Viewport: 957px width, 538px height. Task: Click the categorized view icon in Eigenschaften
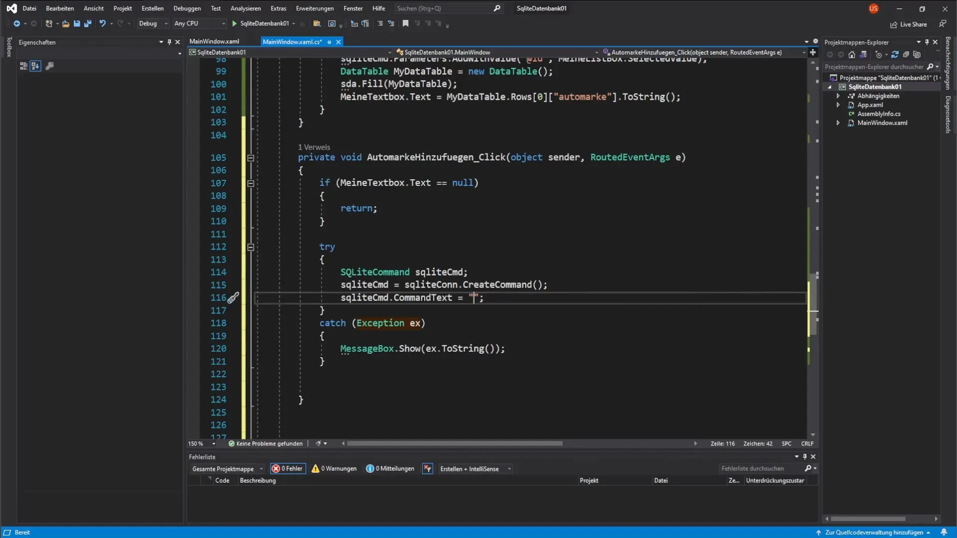point(23,66)
